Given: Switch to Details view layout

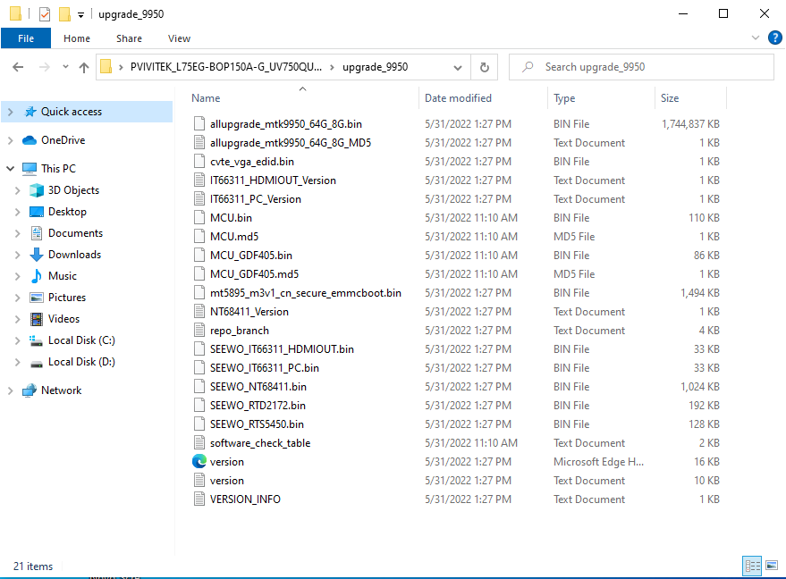Looking at the screenshot, I should pos(752,566).
